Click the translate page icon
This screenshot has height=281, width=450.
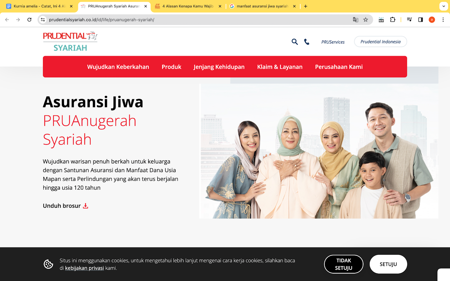(x=355, y=20)
